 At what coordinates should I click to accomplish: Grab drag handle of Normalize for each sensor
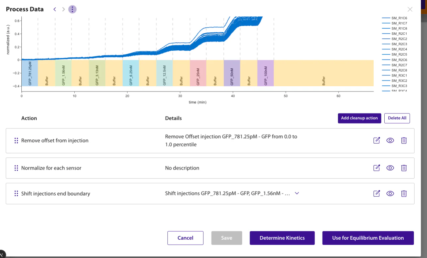[x=16, y=168]
